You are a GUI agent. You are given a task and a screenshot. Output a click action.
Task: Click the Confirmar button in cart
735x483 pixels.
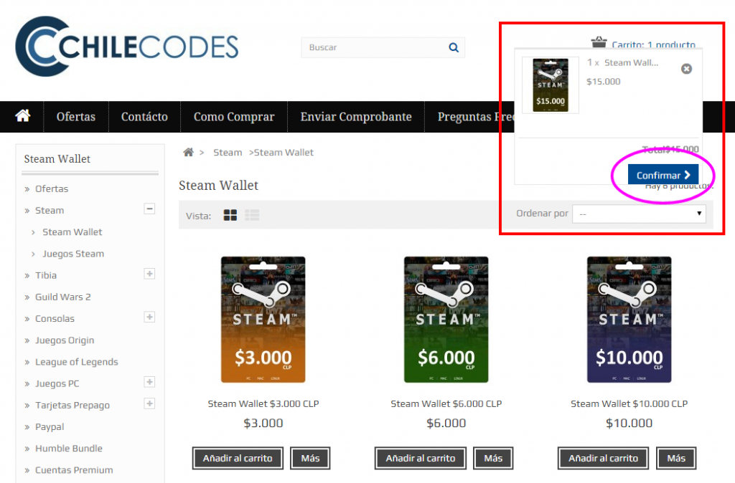click(x=663, y=175)
